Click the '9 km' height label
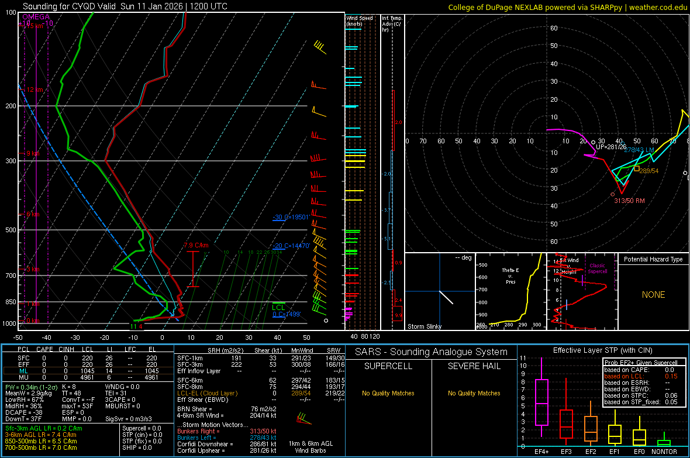The height and width of the screenshot is (458, 690). coord(33,153)
